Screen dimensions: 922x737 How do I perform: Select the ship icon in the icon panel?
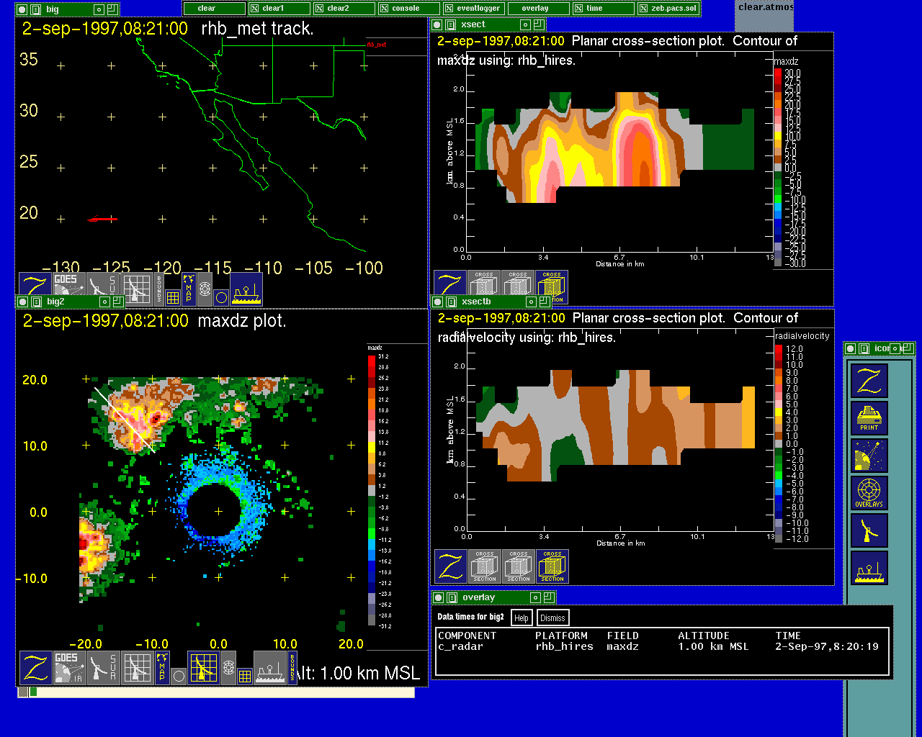click(869, 568)
